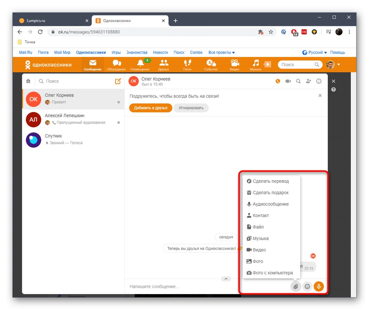Dismiss the 'Подружитесь' suggestion banner
Image resolution: width=369 pixels, height=310 pixels.
pos(320,96)
